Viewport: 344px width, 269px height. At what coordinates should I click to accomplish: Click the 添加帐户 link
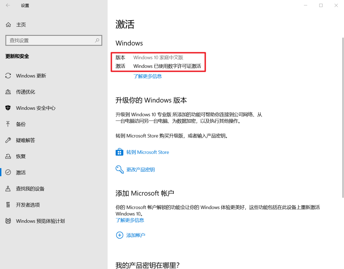(136, 235)
